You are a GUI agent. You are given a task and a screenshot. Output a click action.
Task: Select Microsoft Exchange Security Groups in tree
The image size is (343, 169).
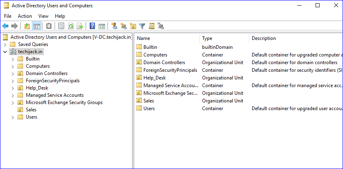tap(64, 102)
